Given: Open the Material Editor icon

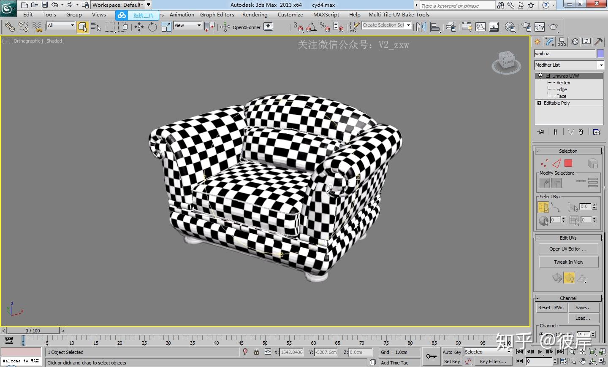Looking at the screenshot, I should pyautogui.click(x=510, y=27).
